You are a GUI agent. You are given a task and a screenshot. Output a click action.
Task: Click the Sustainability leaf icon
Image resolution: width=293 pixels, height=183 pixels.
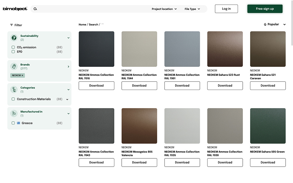14,38
